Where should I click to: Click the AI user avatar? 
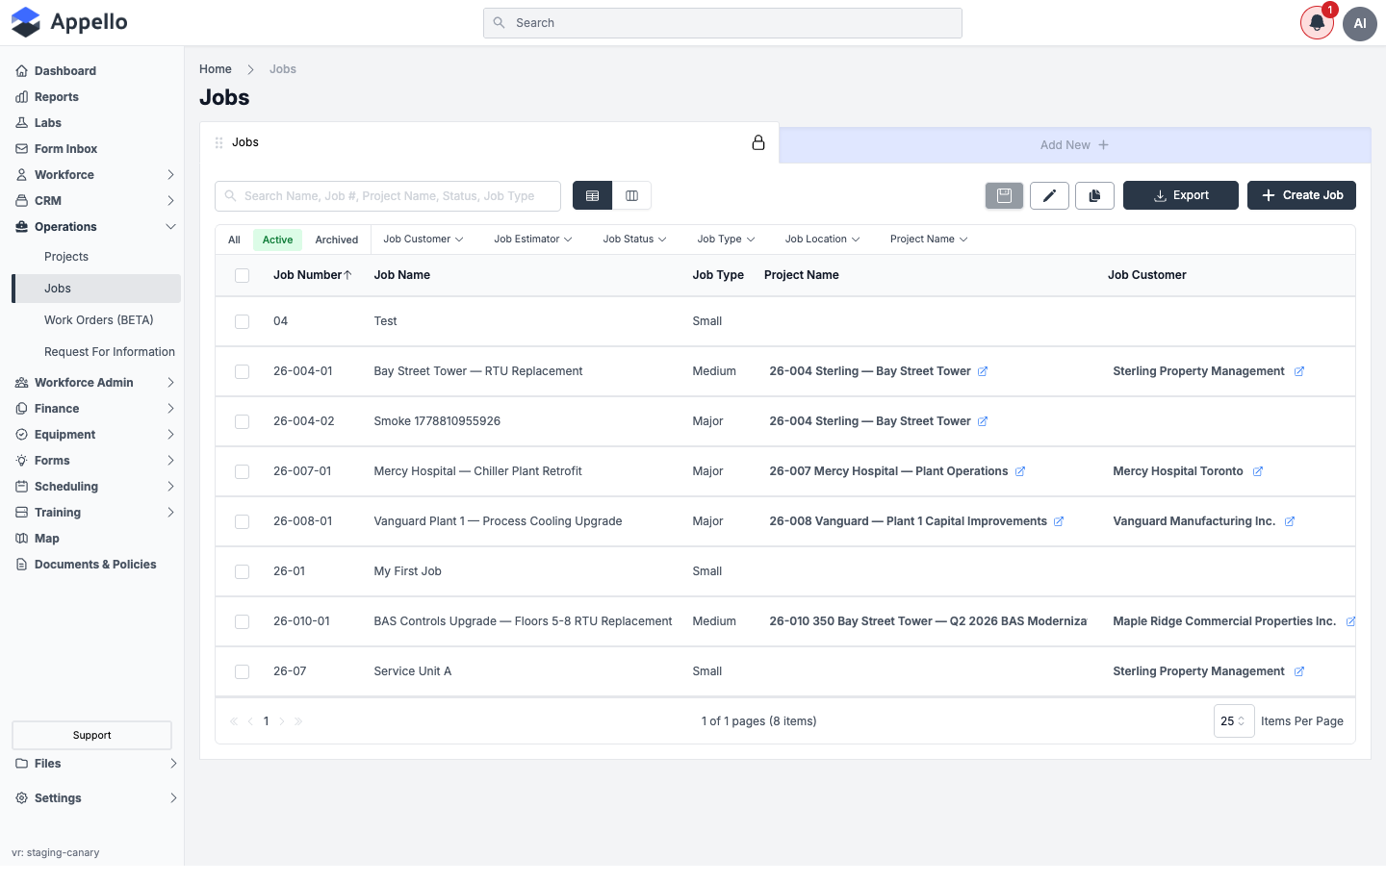coord(1360,23)
